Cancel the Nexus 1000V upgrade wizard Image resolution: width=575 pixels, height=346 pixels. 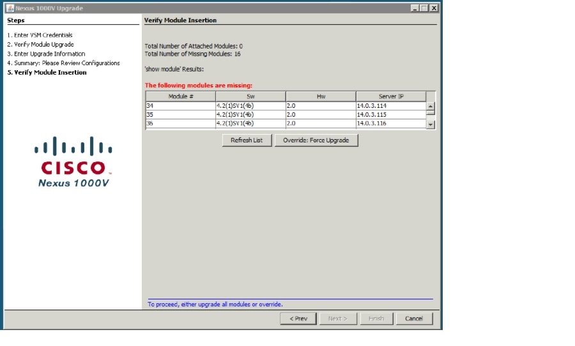413,319
